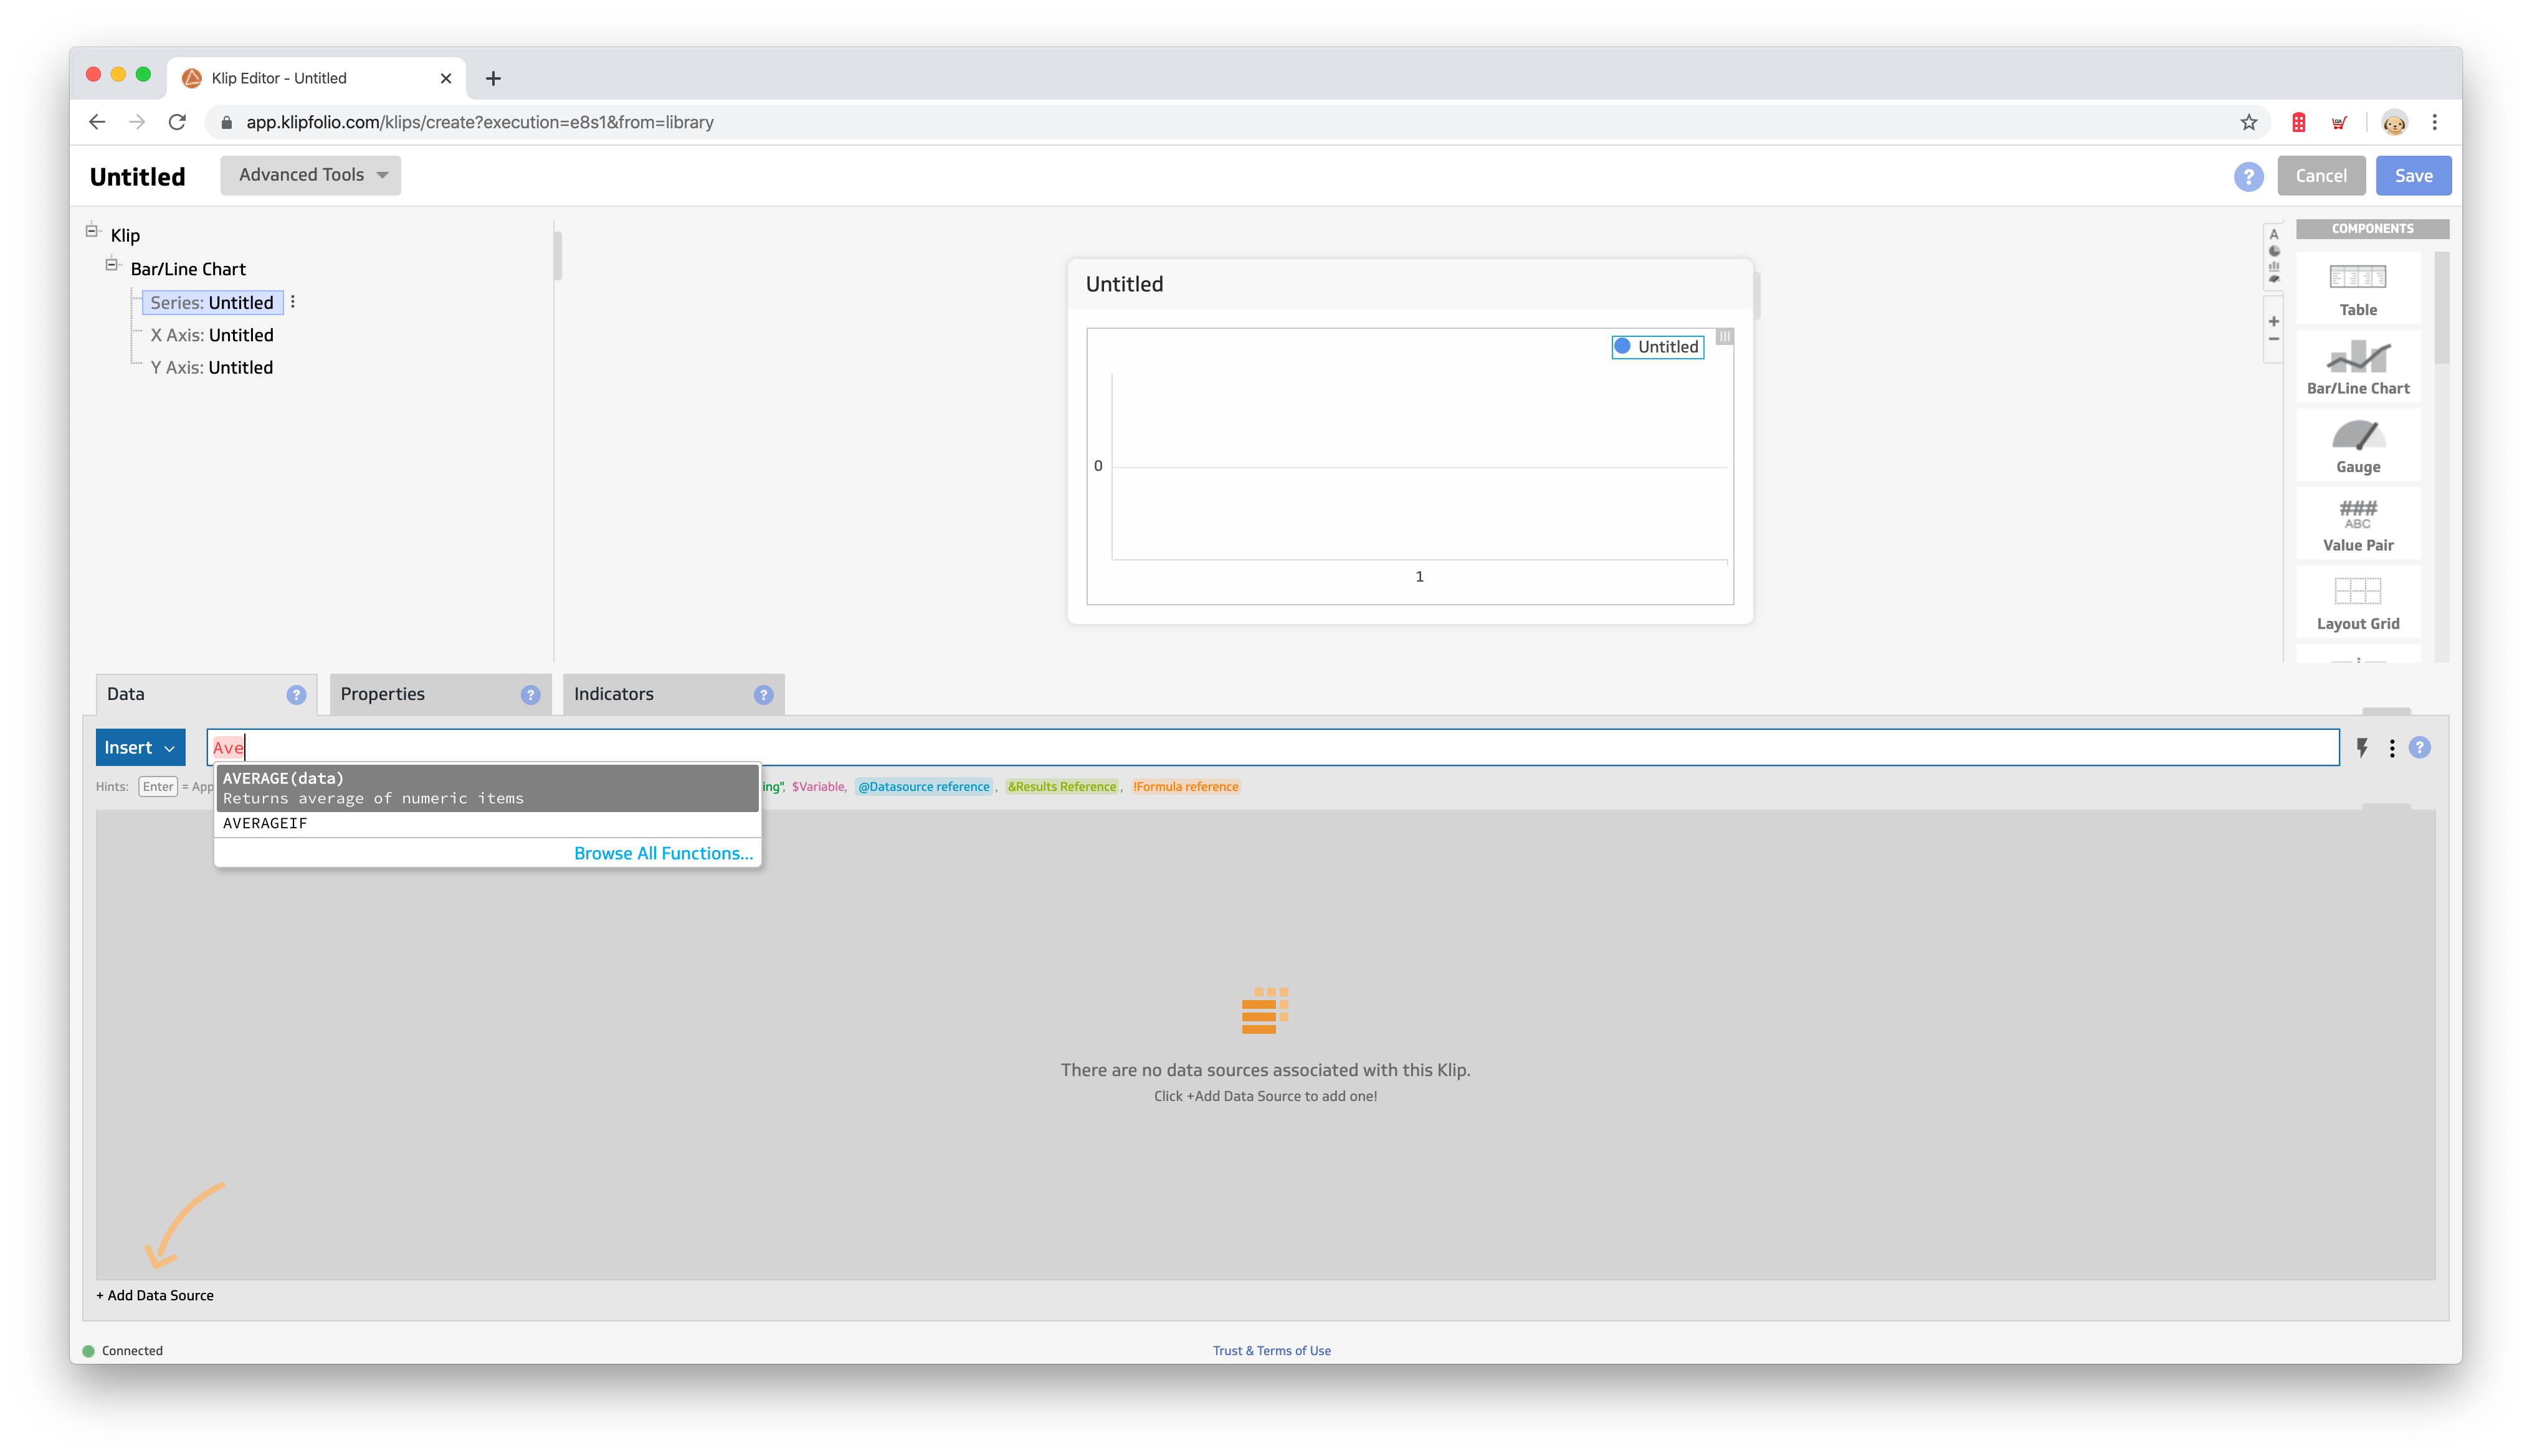Click the Untitled klip title in the preview
This screenshot has width=2532, height=1456.
coord(1125,284)
